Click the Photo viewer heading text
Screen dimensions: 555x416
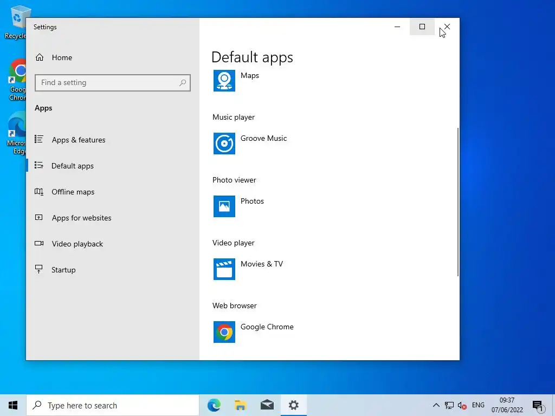[234, 180]
